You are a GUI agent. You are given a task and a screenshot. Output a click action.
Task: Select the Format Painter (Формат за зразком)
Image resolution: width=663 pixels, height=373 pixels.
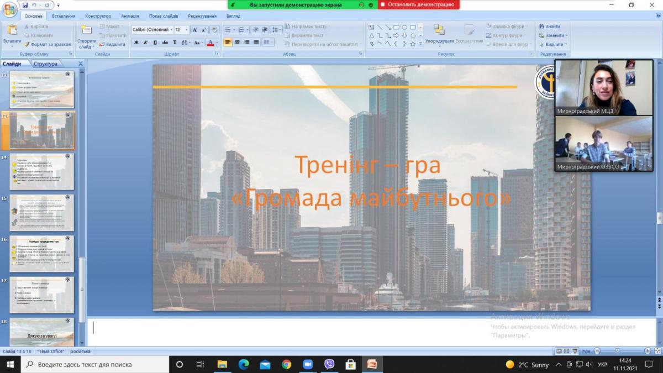click(x=48, y=44)
